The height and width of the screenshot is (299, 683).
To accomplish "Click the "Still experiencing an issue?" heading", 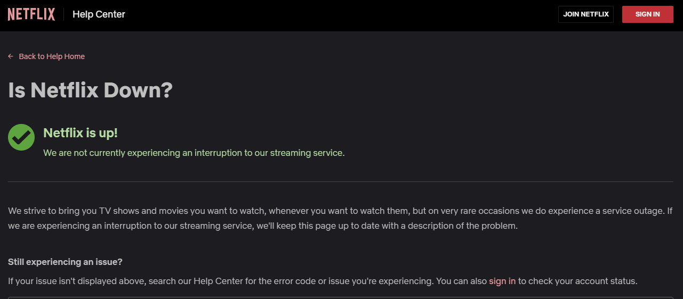I will coord(65,262).
